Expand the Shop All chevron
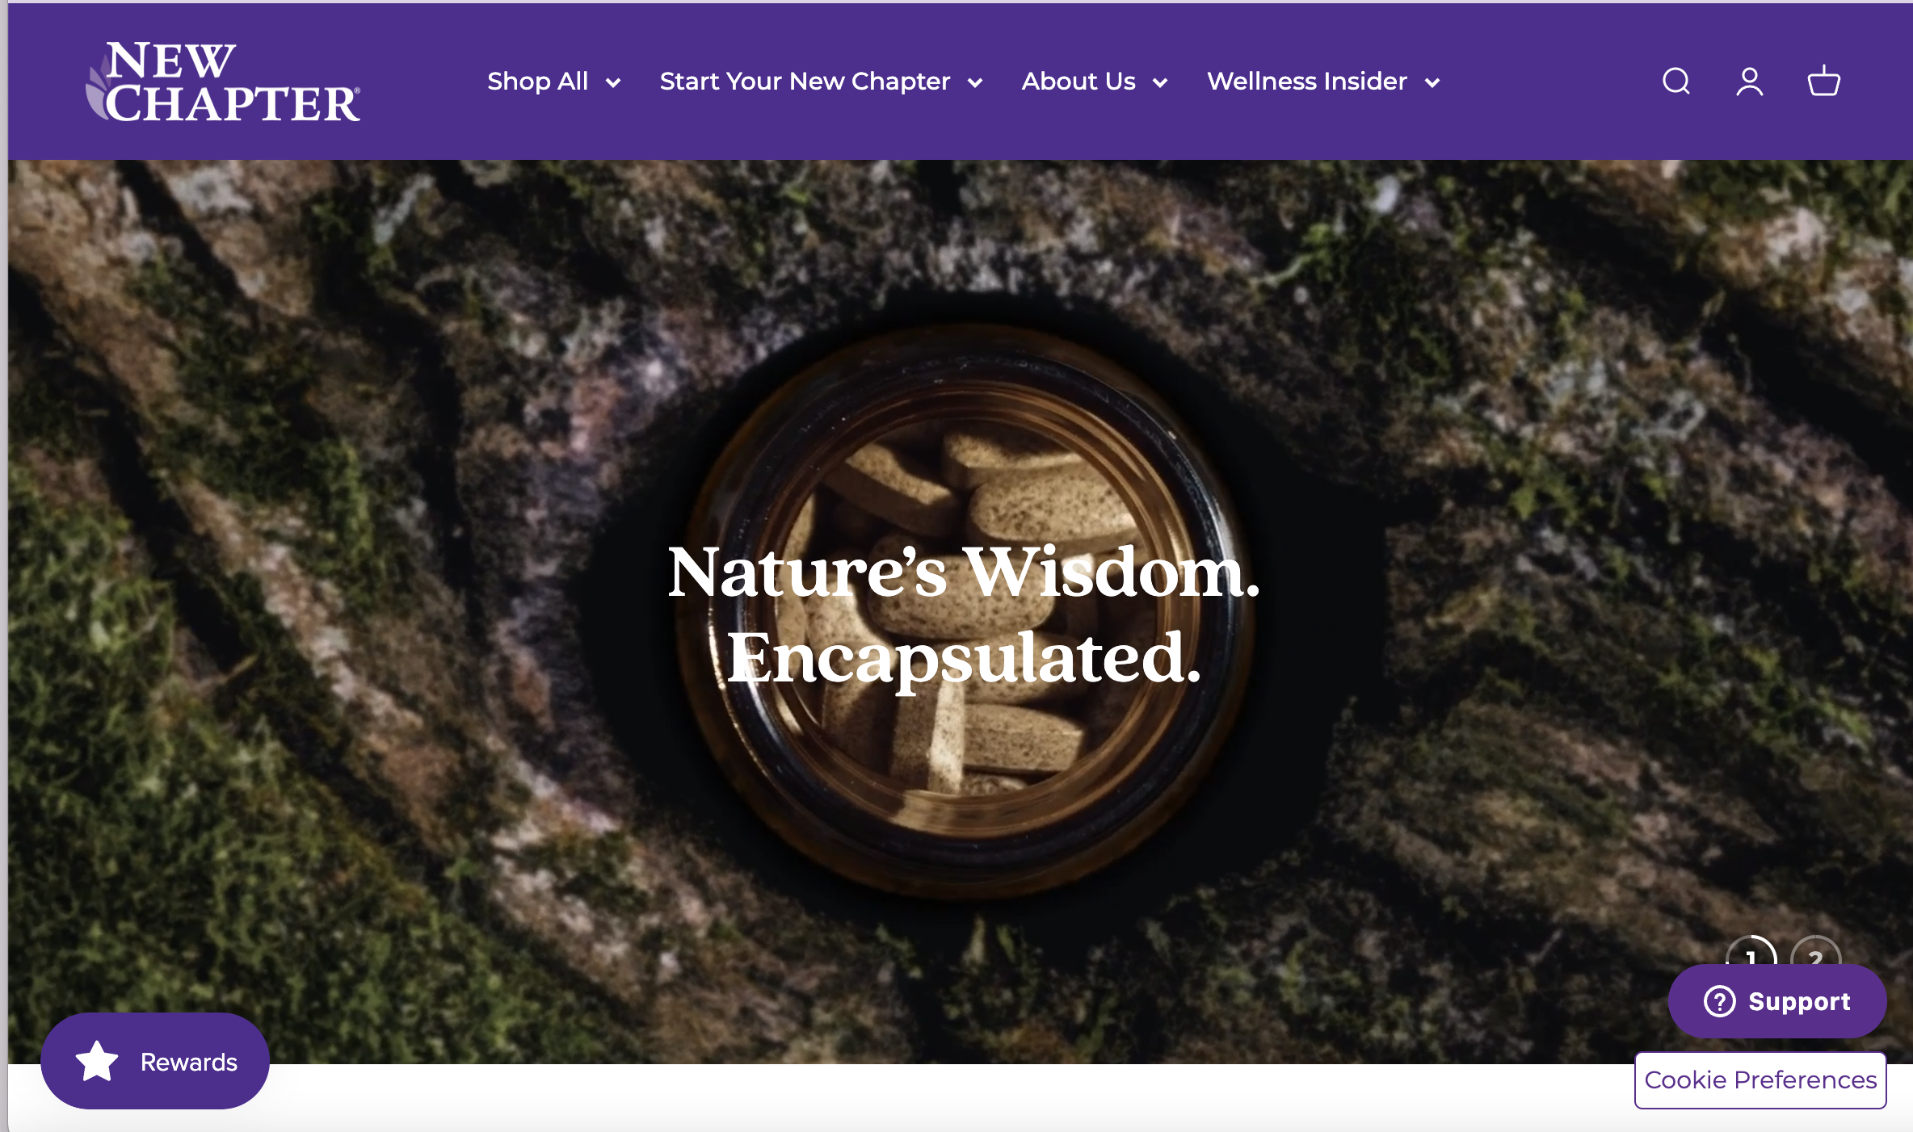The height and width of the screenshot is (1132, 1913). coord(613,82)
